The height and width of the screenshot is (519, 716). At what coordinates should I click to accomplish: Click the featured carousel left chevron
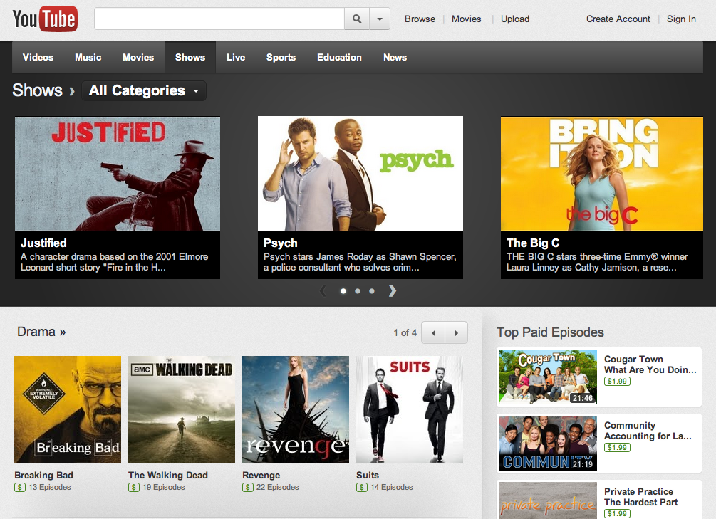click(x=323, y=290)
